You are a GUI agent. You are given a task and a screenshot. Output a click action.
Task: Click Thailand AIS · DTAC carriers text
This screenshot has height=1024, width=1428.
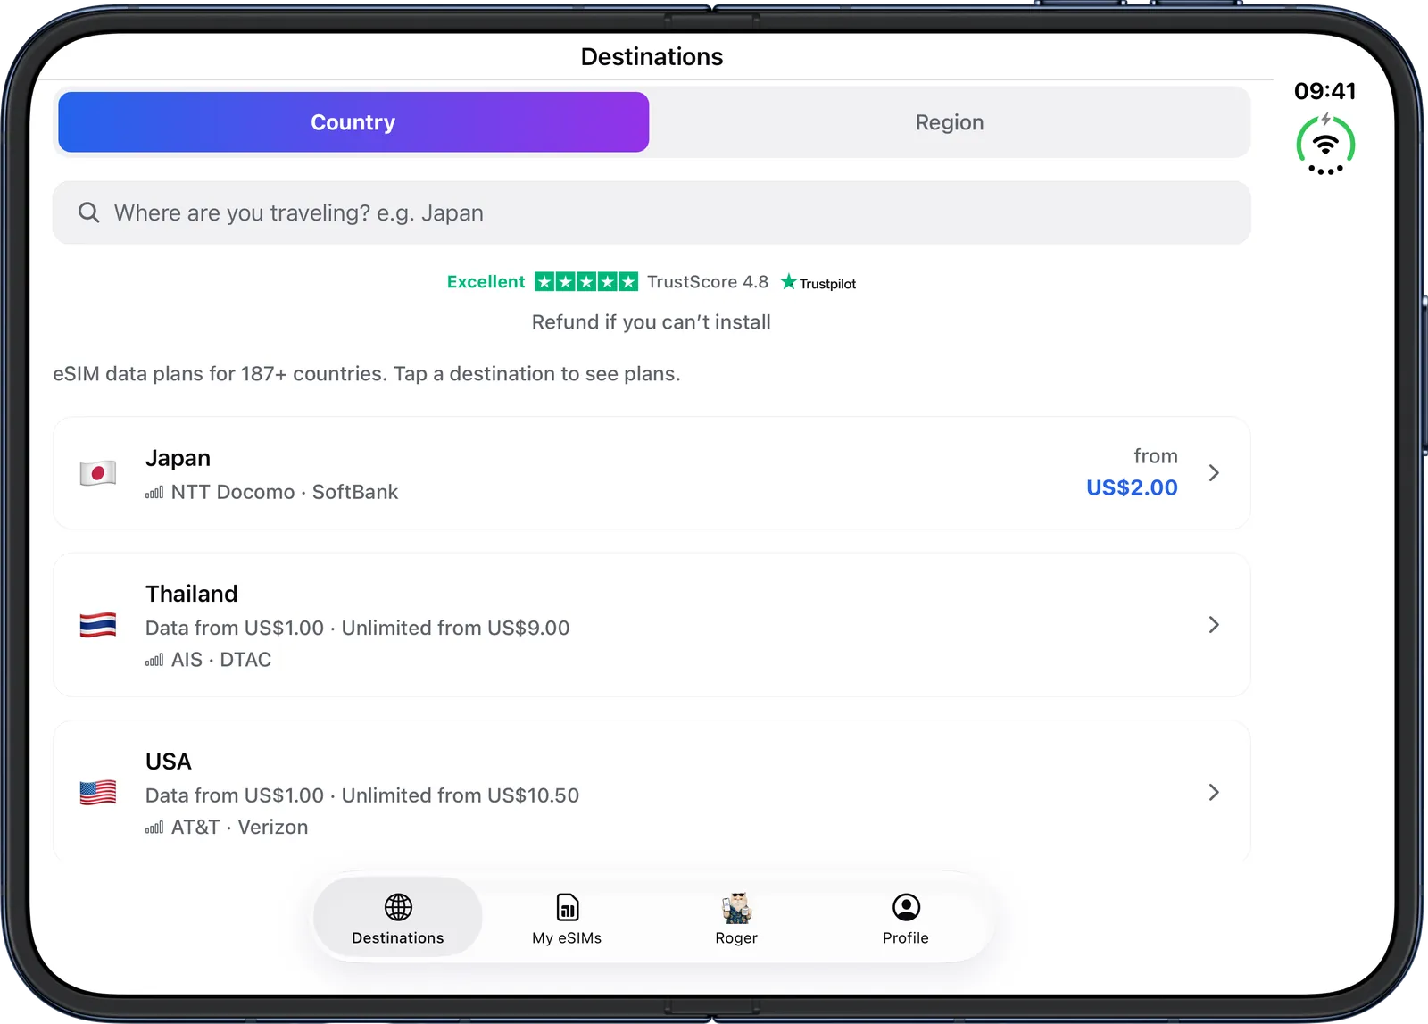[x=221, y=660]
